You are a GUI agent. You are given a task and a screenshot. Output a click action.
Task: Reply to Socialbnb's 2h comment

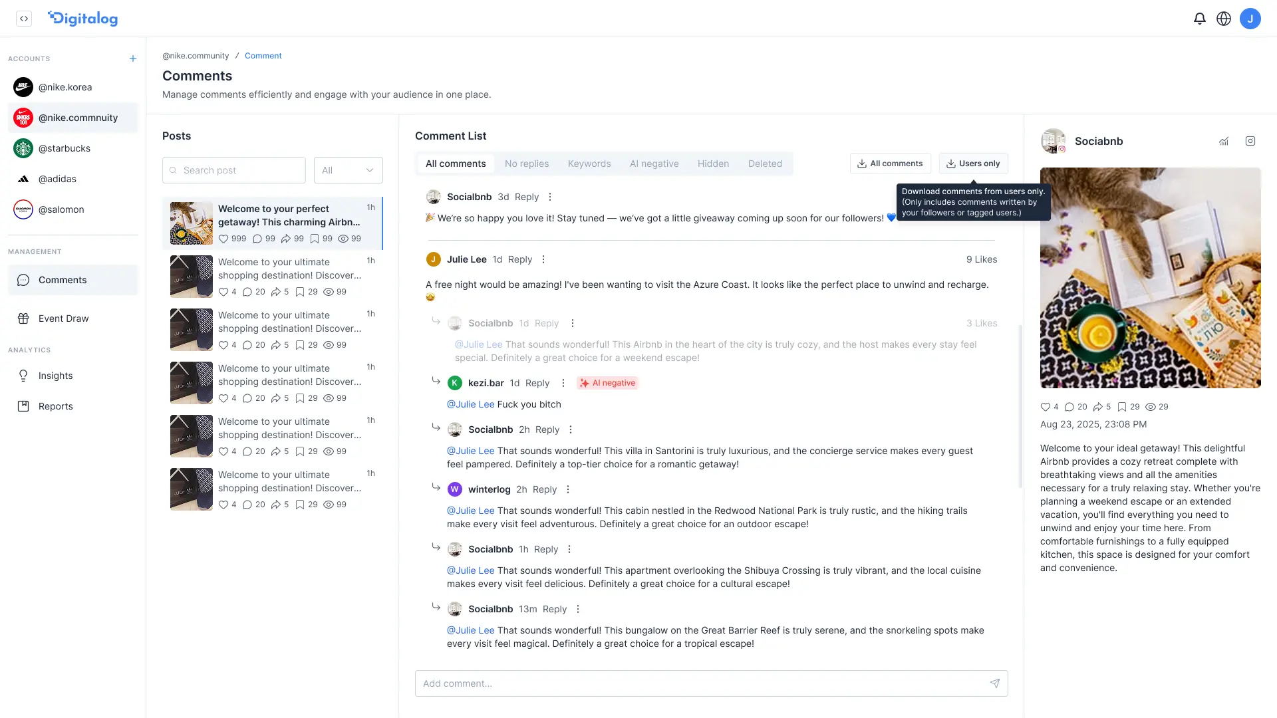[547, 429]
